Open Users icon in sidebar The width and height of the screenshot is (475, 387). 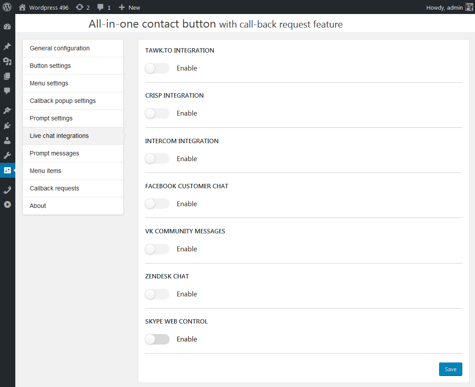point(7,141)
